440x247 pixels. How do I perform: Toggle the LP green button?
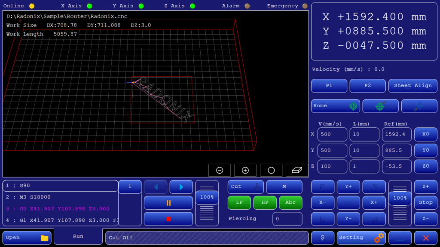click(239, 203)
